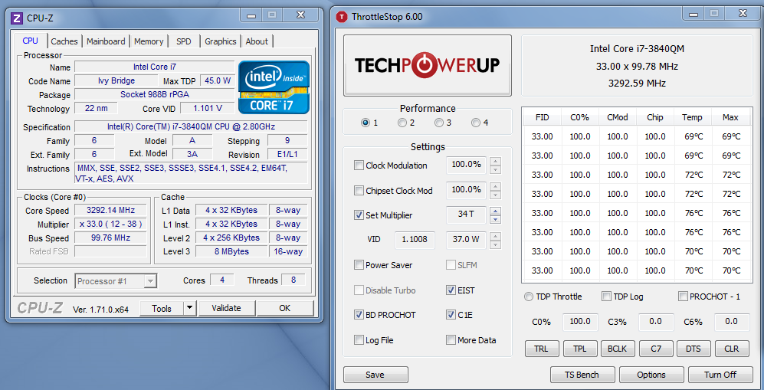This screenshot has width=764, height=390.
Task: Open the Mainboard tab
Action: 106,41
